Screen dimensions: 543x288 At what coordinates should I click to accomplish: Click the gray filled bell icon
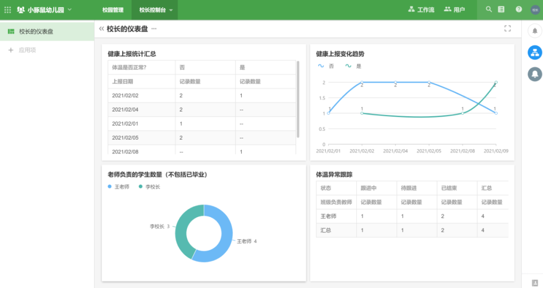point(534,74)
